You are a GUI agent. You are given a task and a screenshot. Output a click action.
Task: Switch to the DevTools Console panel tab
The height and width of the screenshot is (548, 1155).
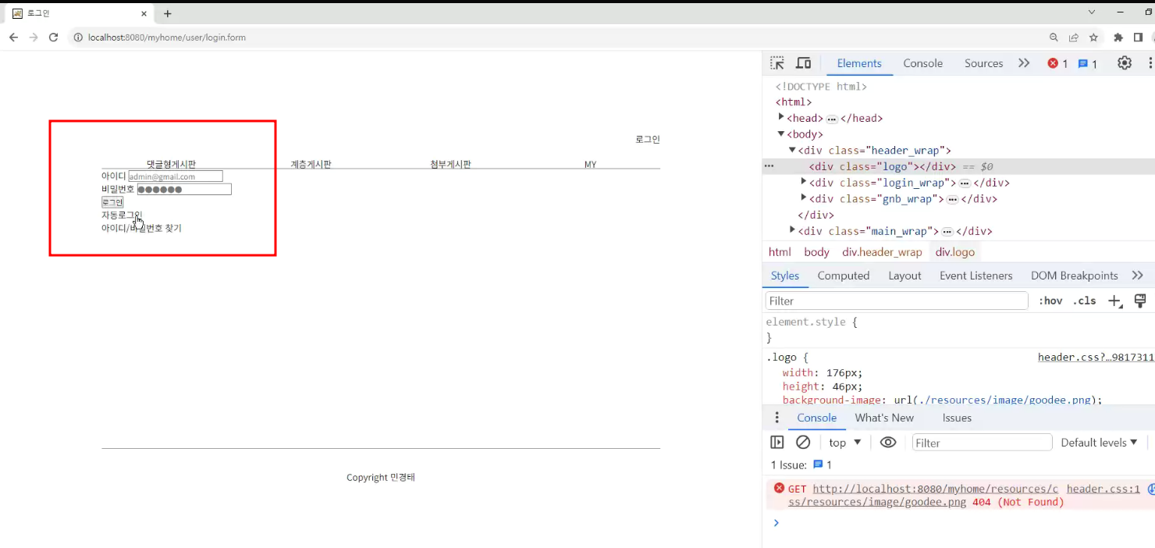(x=923, y=64)
